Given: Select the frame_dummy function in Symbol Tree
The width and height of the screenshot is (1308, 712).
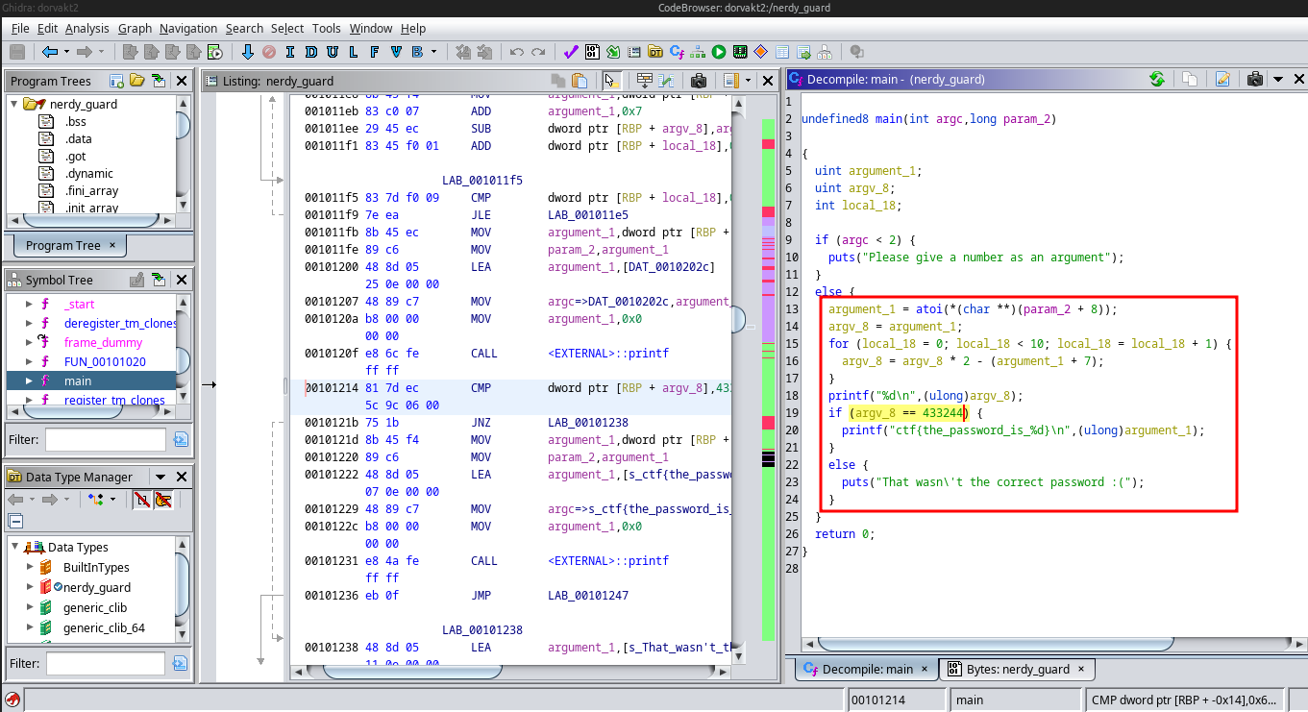Looking at the screenshot, I should click(x=103, y=343).
